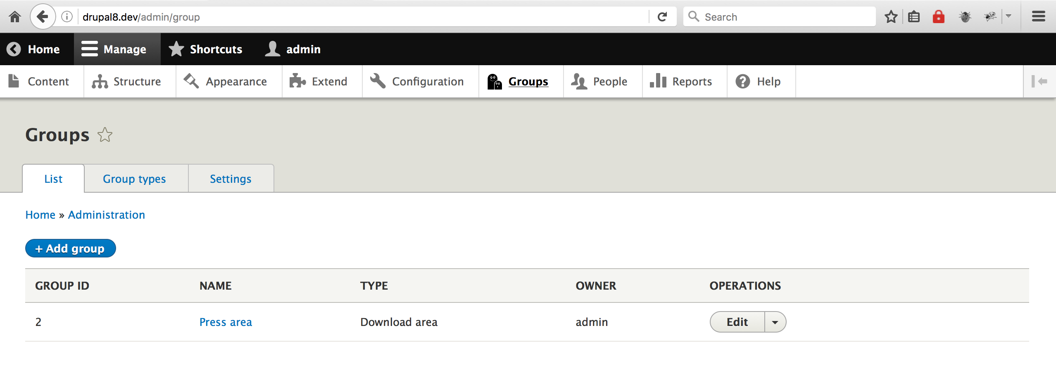Open the Shortcuts star menu
This screenshot has height=373, width=1056.
(x=205, y=49)
